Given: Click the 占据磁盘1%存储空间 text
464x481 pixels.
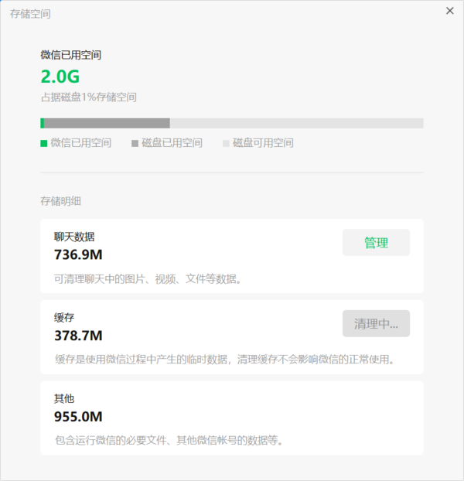Looking at the screenshot, I should click(88, 97).
